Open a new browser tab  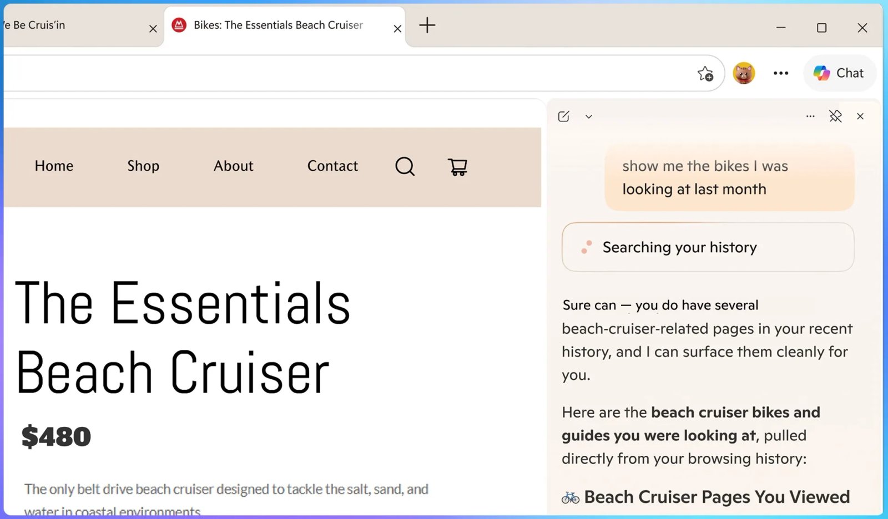(427, 25)
